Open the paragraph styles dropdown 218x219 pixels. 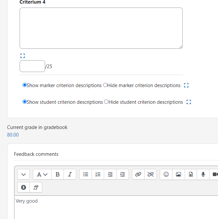(x=42, y=174)
